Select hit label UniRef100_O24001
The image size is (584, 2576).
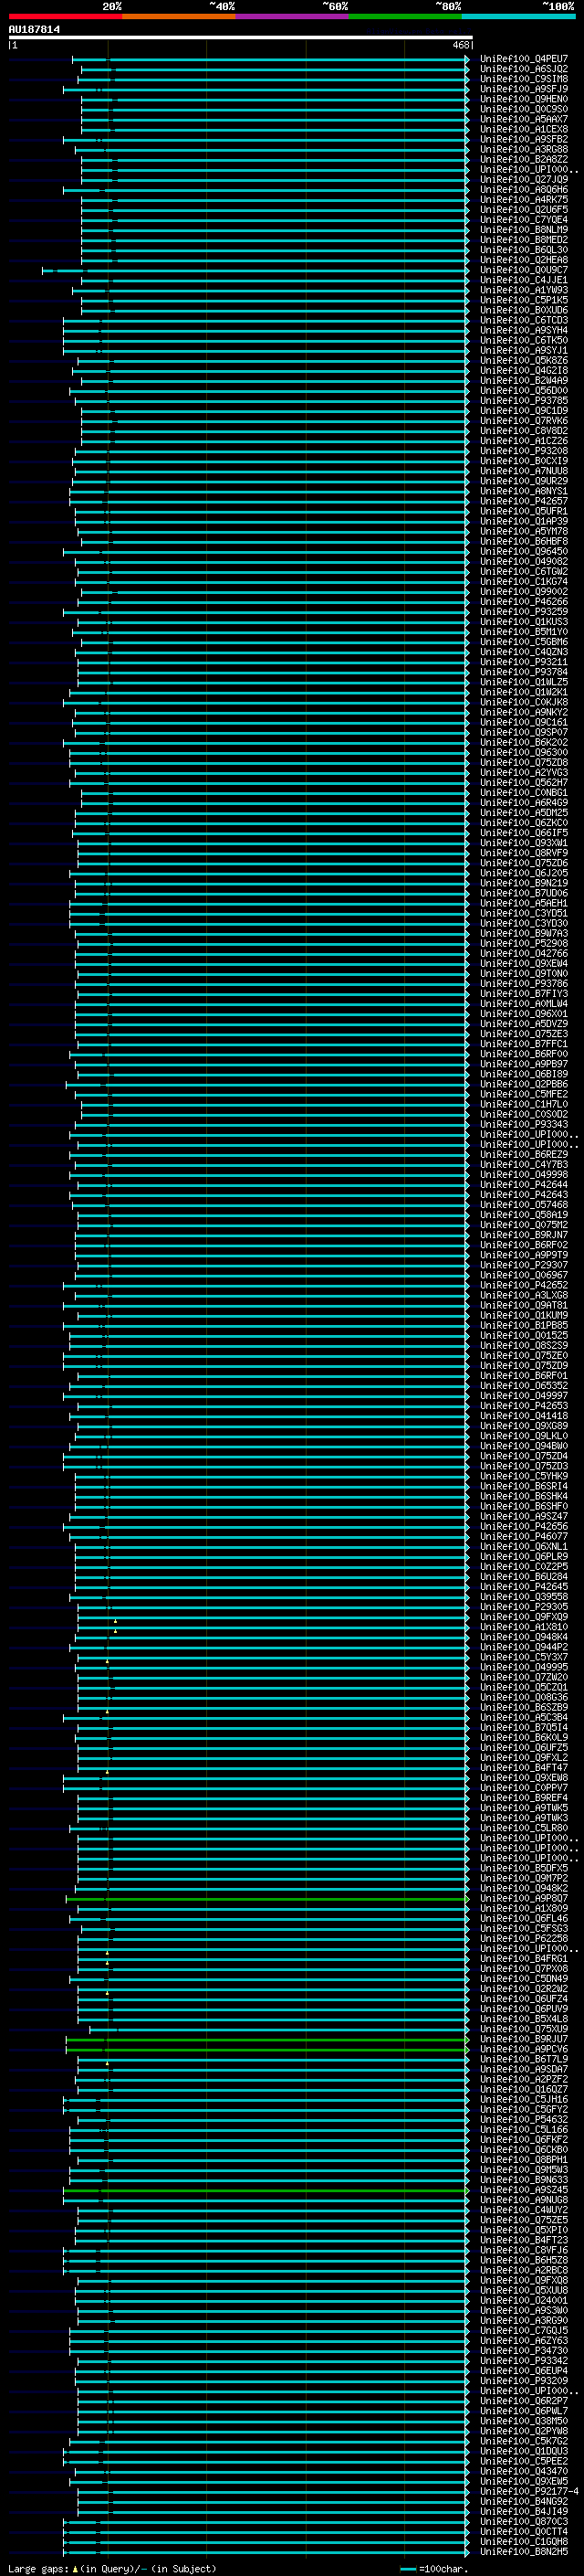tap(523, 2300)
